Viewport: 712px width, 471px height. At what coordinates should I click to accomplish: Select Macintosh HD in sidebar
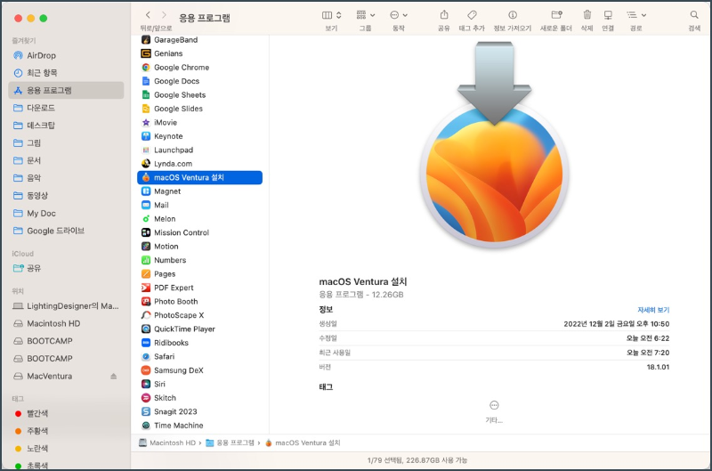(x=66, y=323)
